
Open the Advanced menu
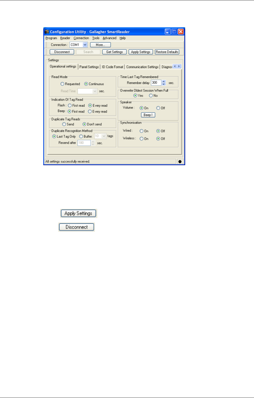[x=110, y=38]
